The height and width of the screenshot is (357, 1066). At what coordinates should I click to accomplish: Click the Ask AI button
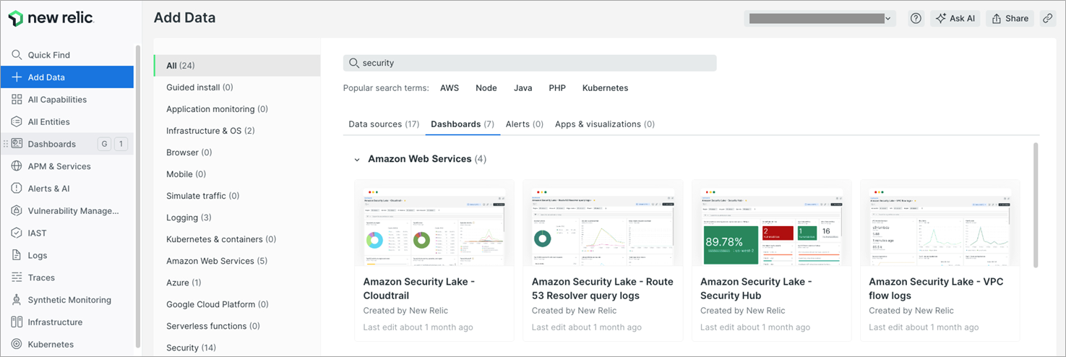955,19
